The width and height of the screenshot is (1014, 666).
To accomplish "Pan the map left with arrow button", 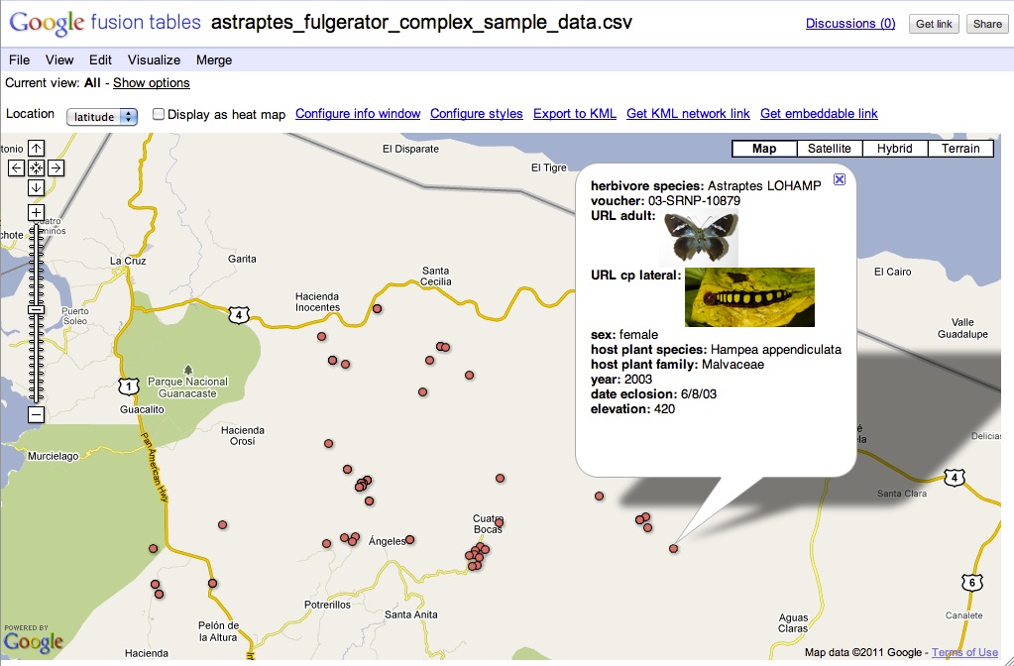I will 16,168.
